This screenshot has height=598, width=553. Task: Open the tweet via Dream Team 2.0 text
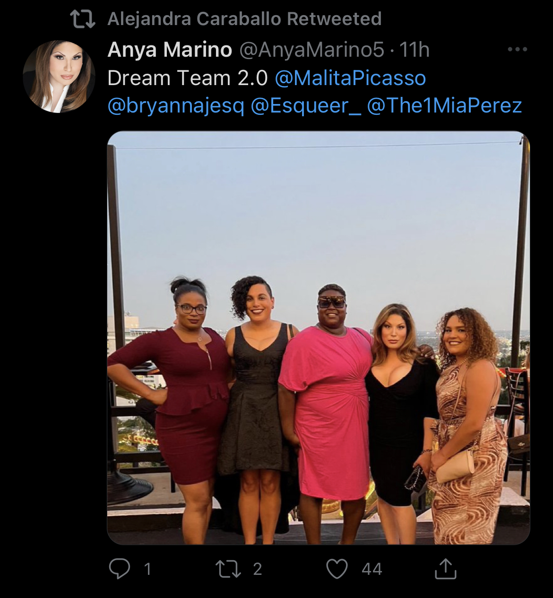[188, 78]
